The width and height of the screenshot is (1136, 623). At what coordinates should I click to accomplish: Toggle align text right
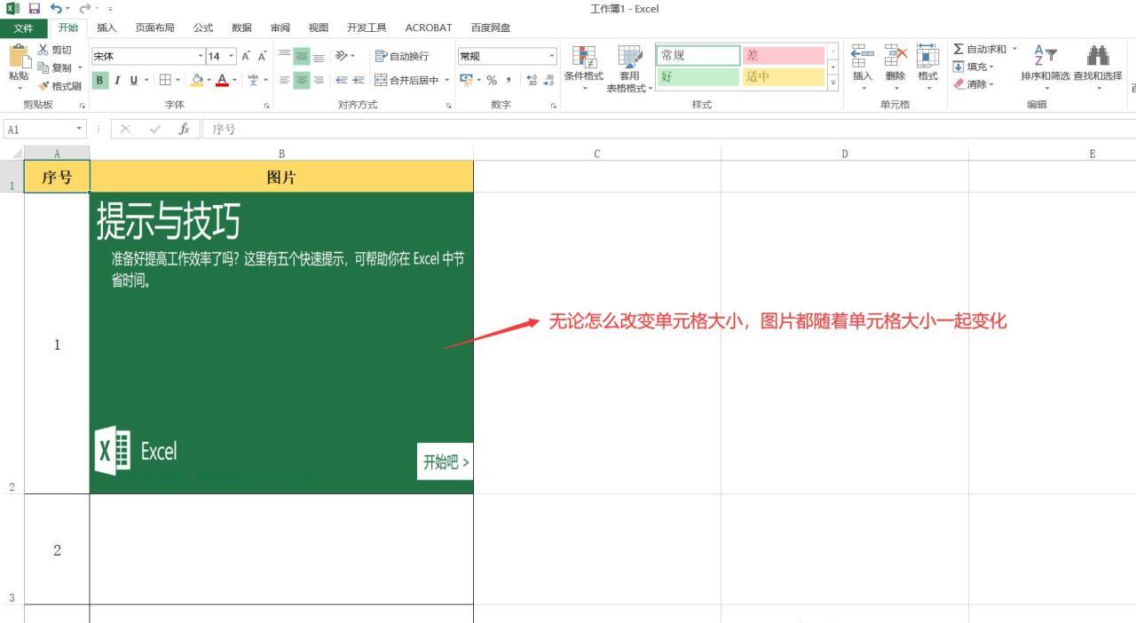point(319,80)
